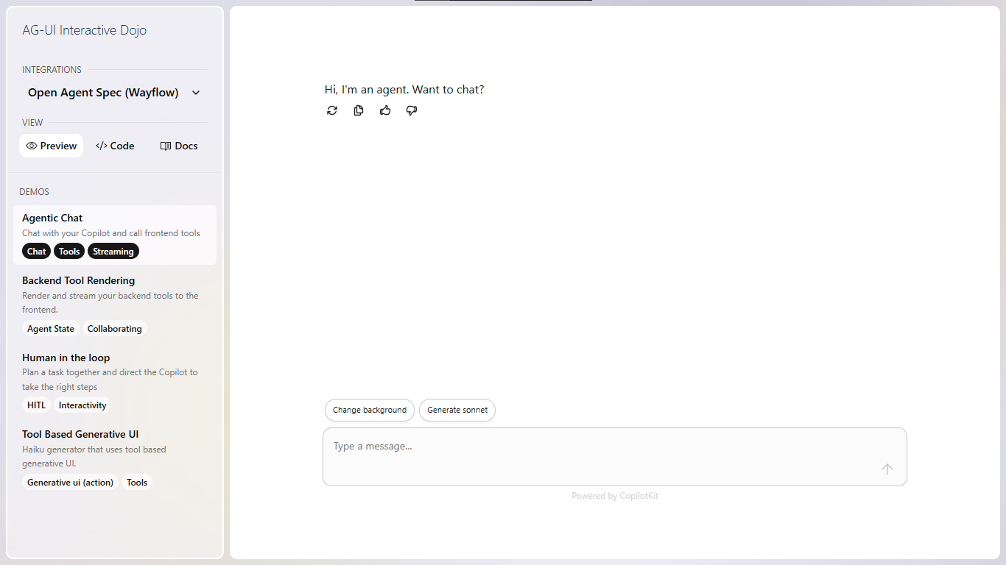
Task: Click the Collaborating tag
Action: [x=115, y=329]
